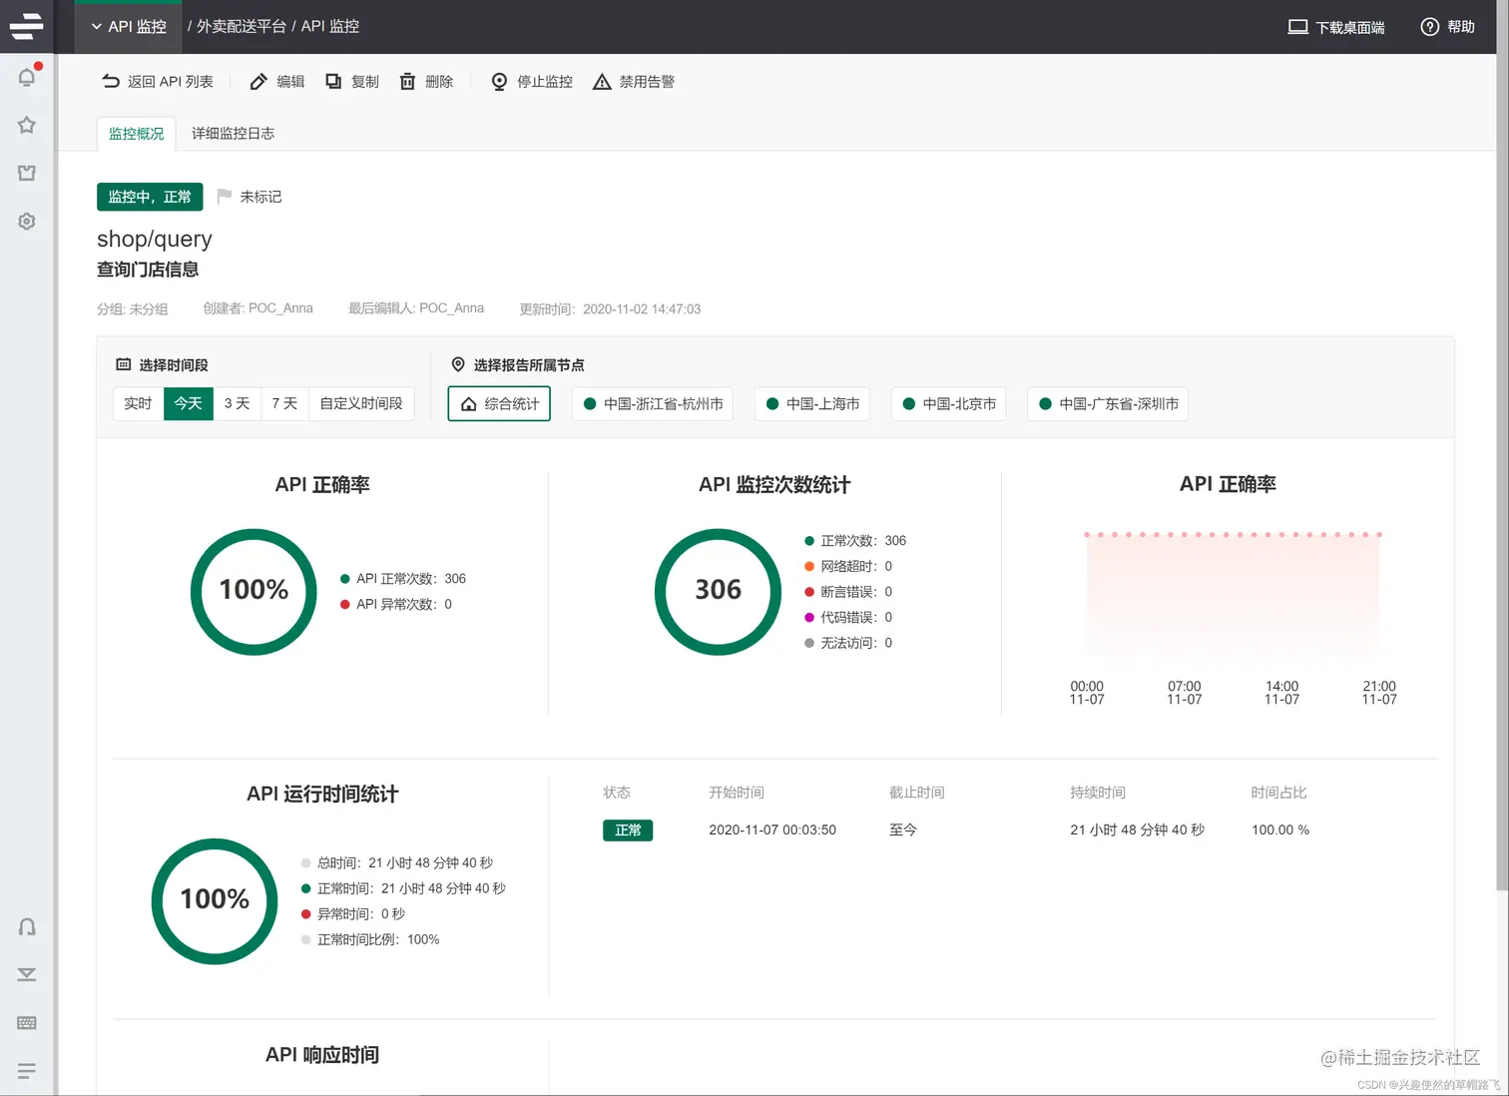The height and width of the screenshot is (1096, 1509).
Task: Choose 自定义时间段 custom range
Action: 361,403
